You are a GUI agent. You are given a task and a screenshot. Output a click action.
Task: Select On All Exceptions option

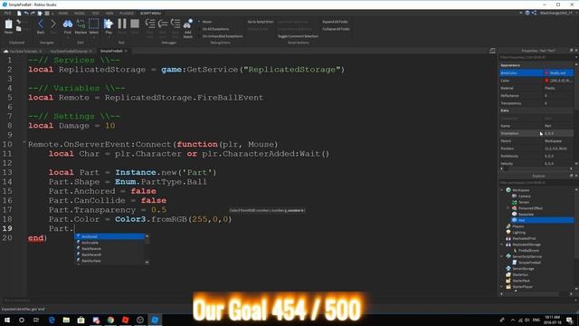coord(215,29)
